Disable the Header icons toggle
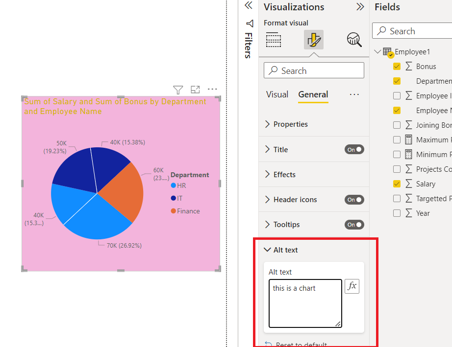Screen dimensions: 452x347 click(354, 199)
